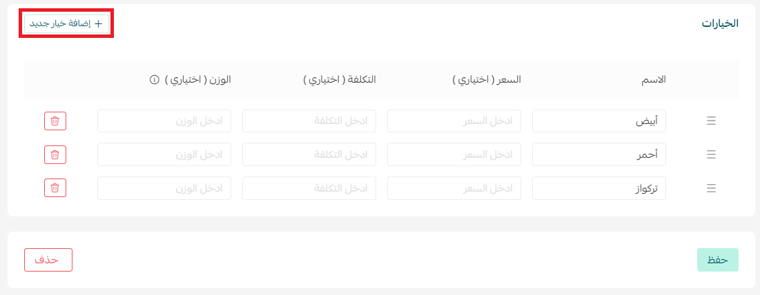Click the name field containing أبيض

[x=599, y=121]
